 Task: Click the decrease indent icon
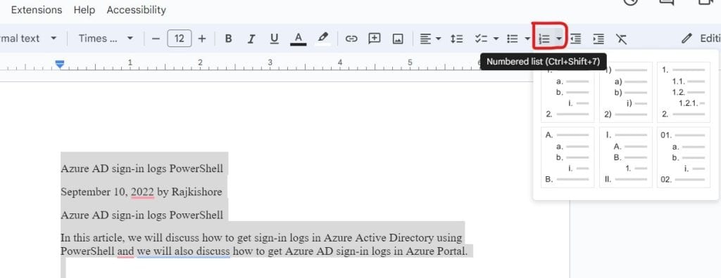tap(575, 39)
